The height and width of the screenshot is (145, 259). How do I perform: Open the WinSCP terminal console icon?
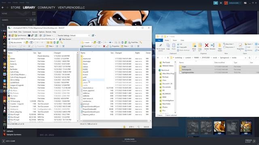click(29, 35)
